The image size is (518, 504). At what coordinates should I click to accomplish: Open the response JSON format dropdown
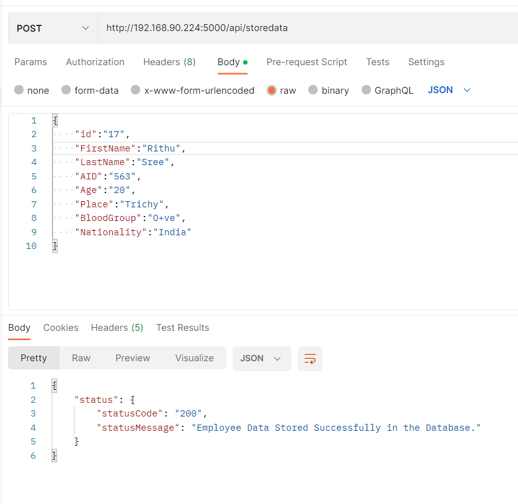(x=262, y=359)
